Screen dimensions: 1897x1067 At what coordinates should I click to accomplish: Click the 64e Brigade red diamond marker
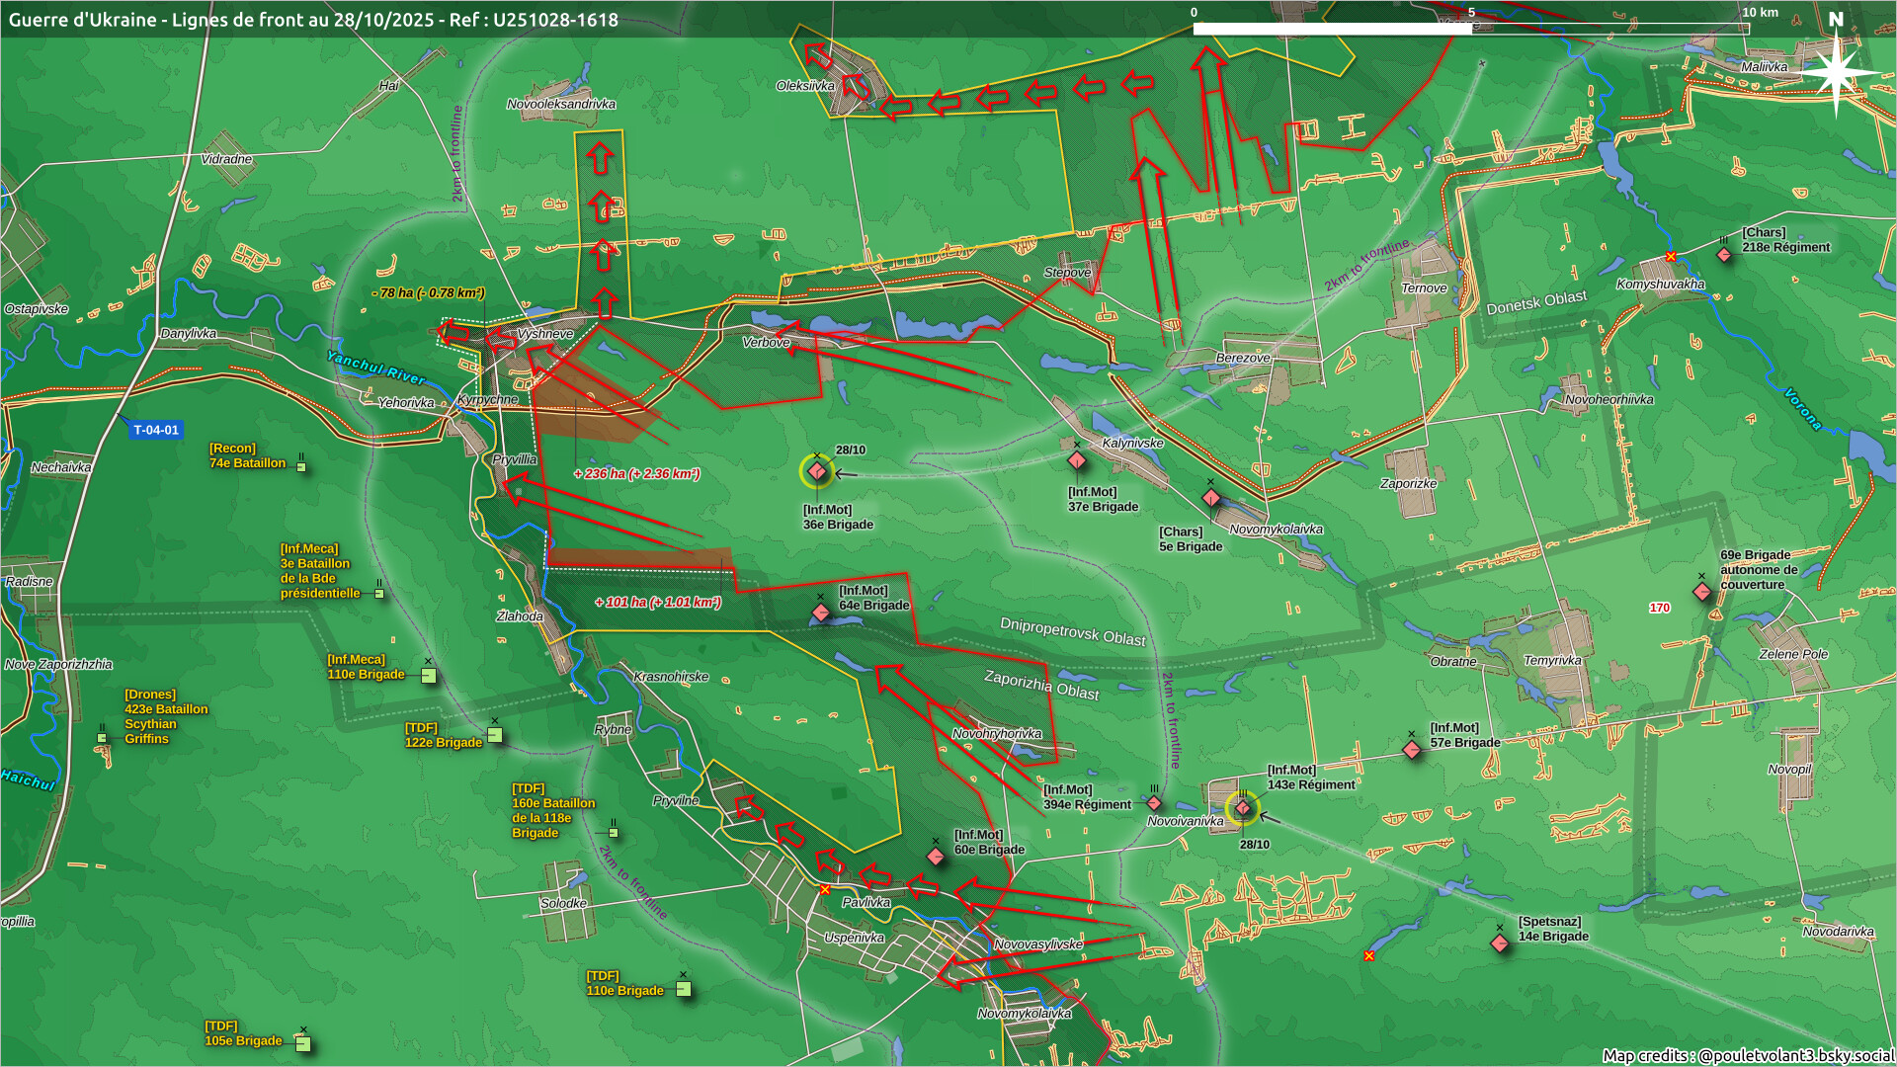click(x=821, y=613)
